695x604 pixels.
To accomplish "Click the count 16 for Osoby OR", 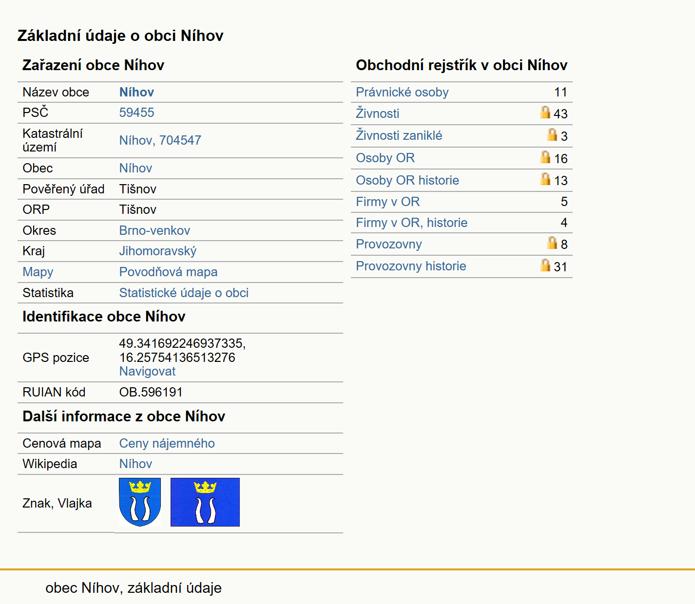I will [560, 158].
